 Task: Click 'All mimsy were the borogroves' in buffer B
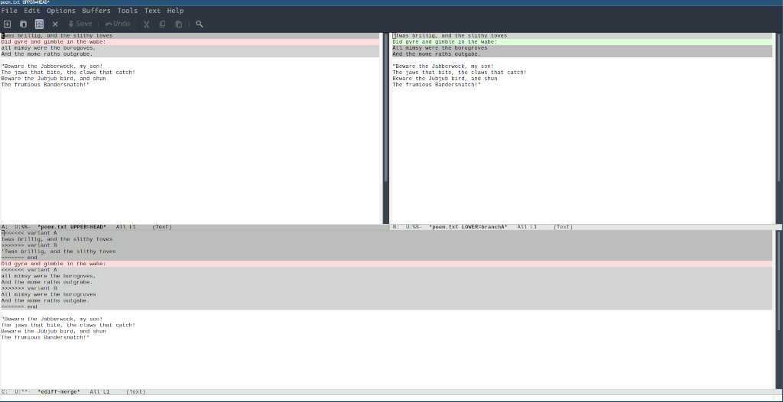440,48
